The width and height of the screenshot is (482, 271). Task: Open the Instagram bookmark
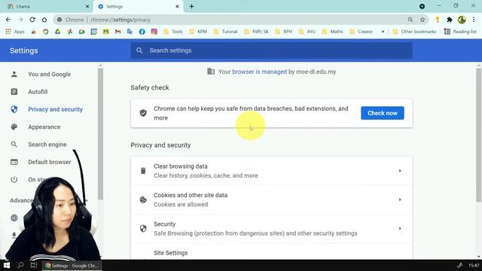tap(154, 32)
